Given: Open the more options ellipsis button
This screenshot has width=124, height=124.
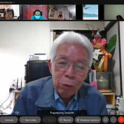Looking at the screenshot, I should [113, 120].
